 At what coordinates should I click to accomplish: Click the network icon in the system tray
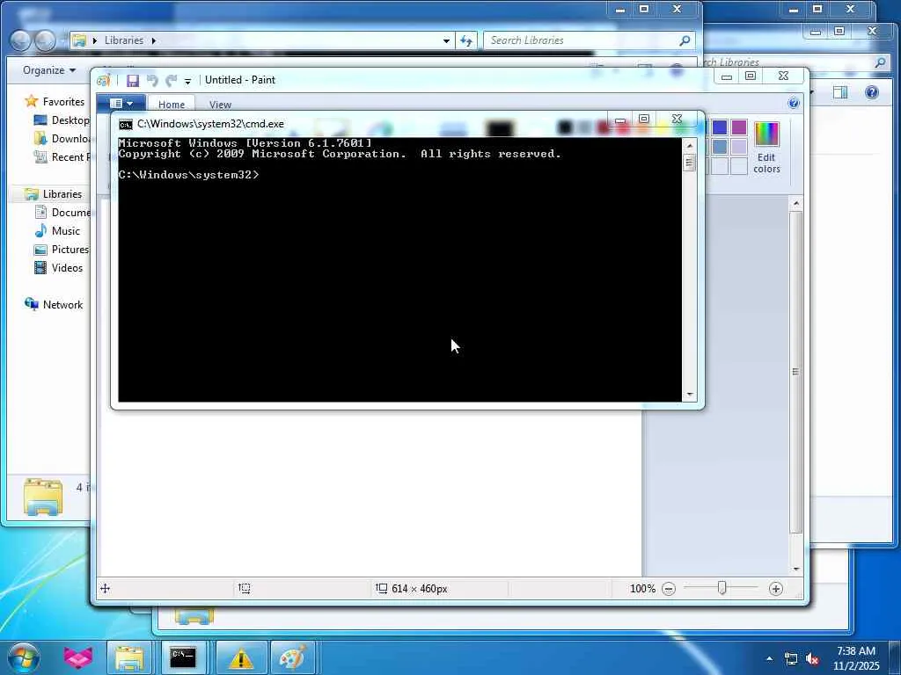[791, 659]
